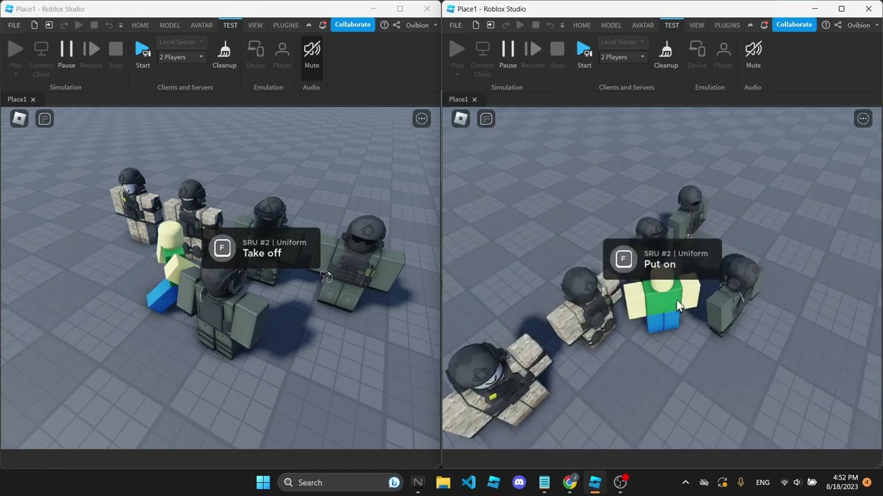The image size is (883, 496).
Task: Click Start test in left Studio window
Action: [143, 54]
